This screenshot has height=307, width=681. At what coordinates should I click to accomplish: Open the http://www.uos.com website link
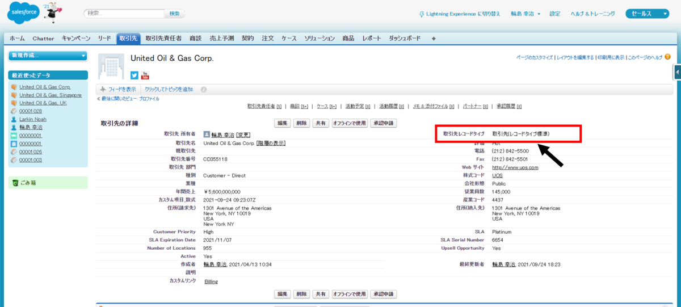tap(515, 167)
